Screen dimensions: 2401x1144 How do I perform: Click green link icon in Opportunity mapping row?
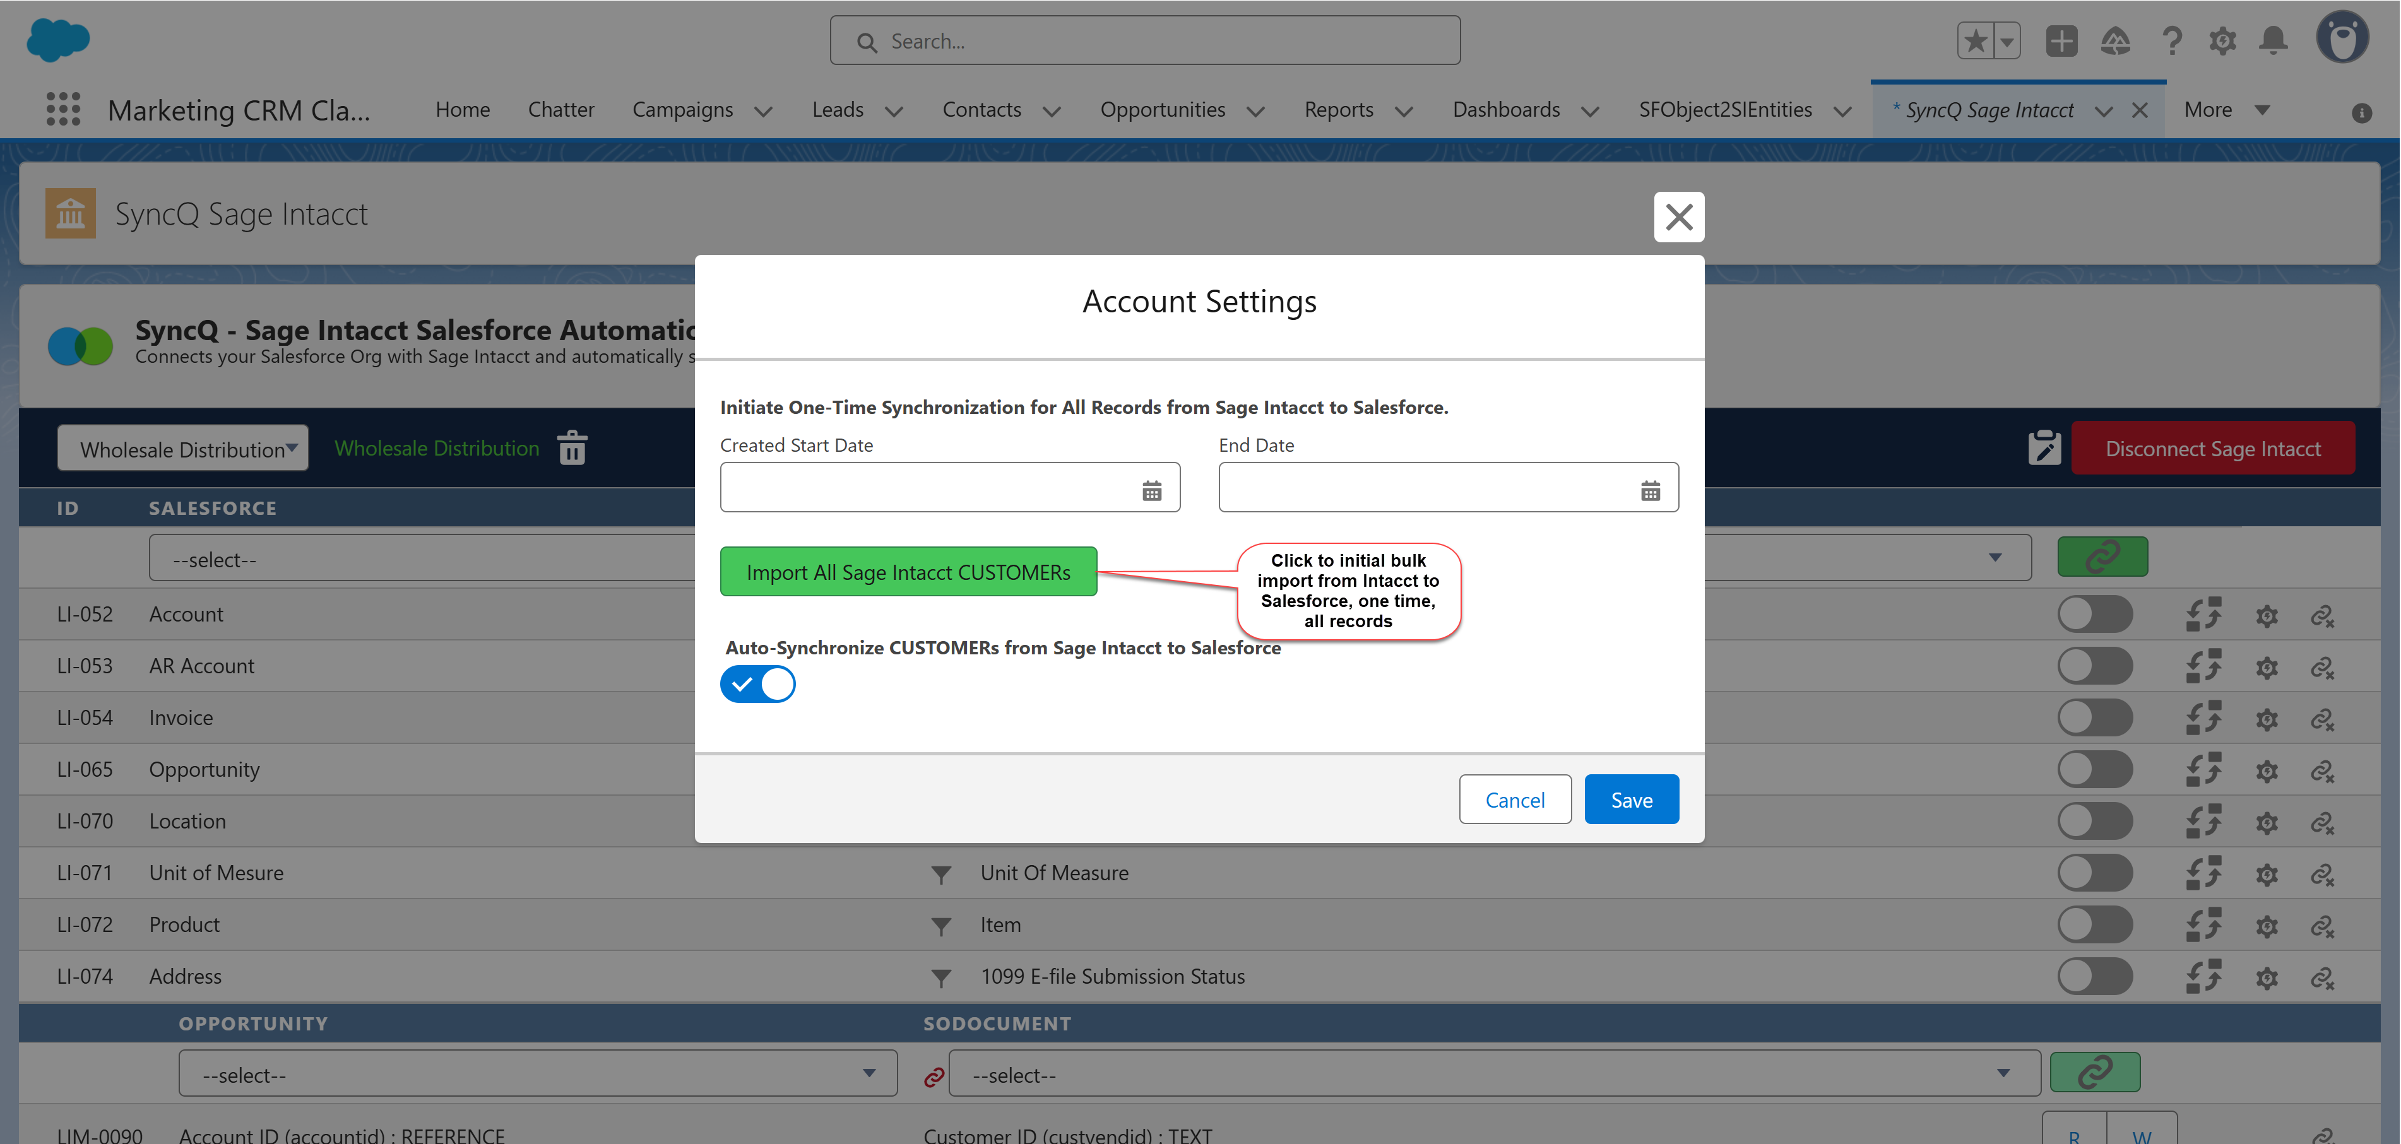pyautogui.click(x=2094, y=1072)
